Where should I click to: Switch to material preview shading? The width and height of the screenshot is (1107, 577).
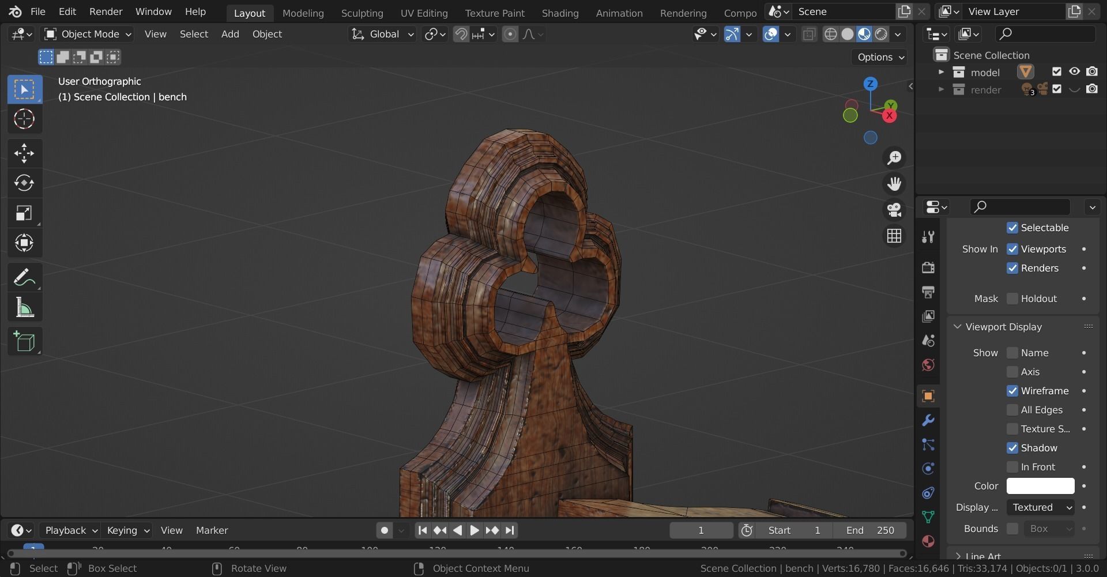(864, 34)
